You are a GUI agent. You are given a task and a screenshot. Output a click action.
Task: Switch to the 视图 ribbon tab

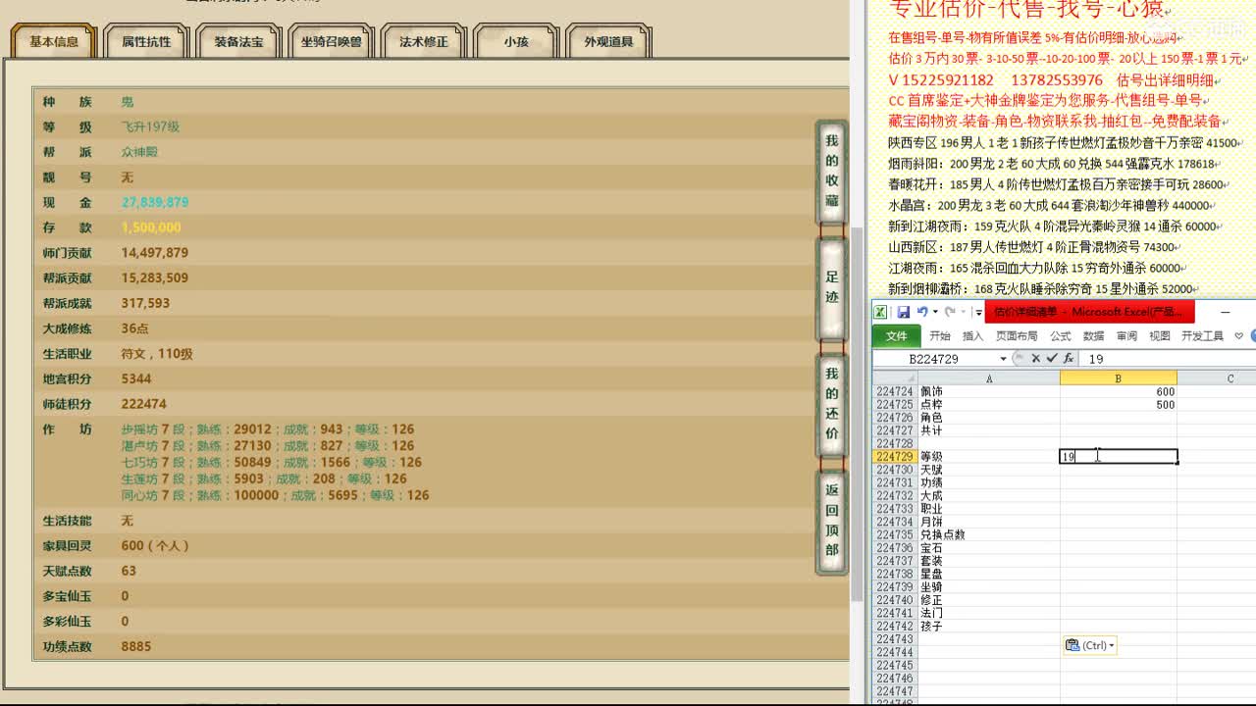click(x=1160, y=335)
